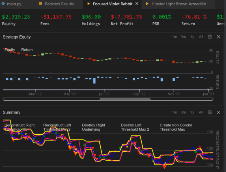Screen dimensions: 226x172
Task: Toggle Create Iron Condor Threshold Max series
Action: click(176, 127)
